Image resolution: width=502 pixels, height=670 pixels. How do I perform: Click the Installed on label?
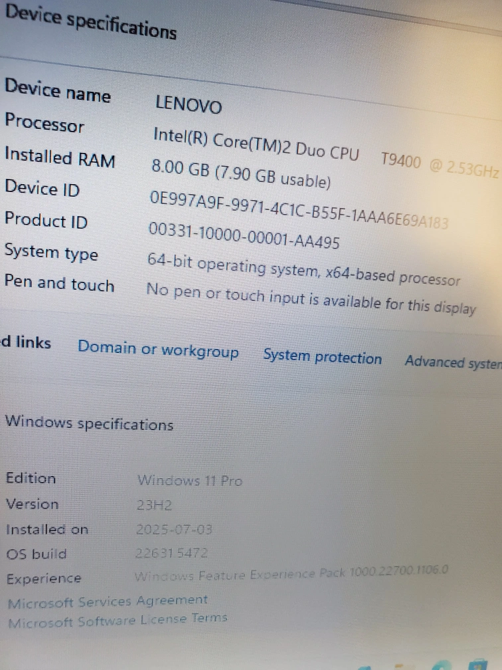(47, 529)
